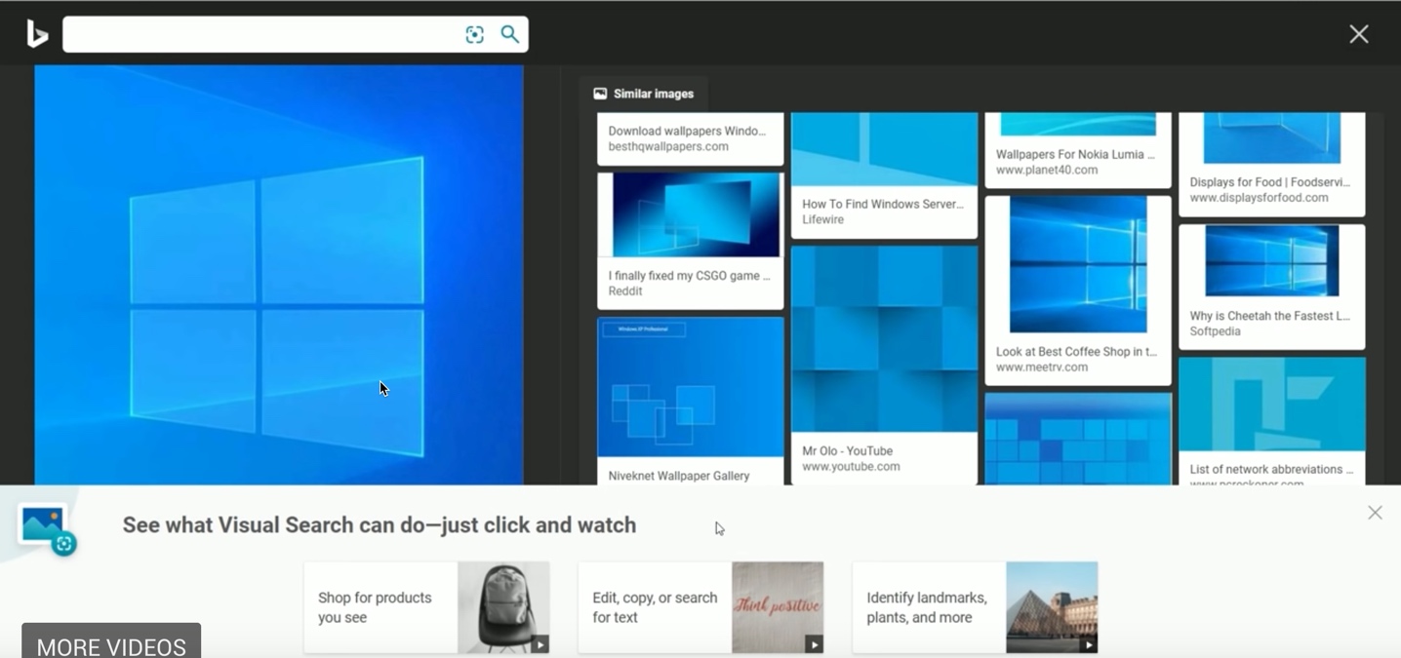Open the blue tiles grid thumbnail
Viewport: 1401px width, 658px height.
point(1078,440)
